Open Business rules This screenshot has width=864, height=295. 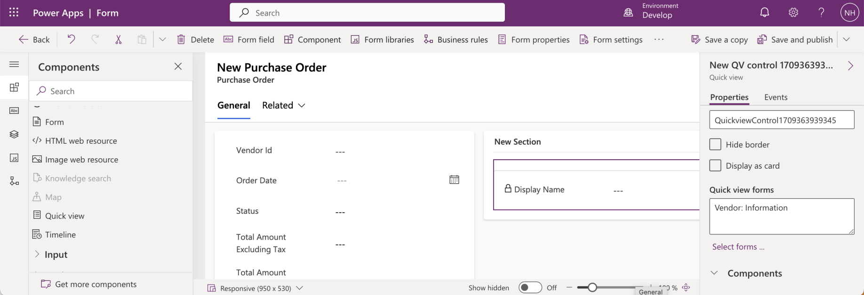456,39
